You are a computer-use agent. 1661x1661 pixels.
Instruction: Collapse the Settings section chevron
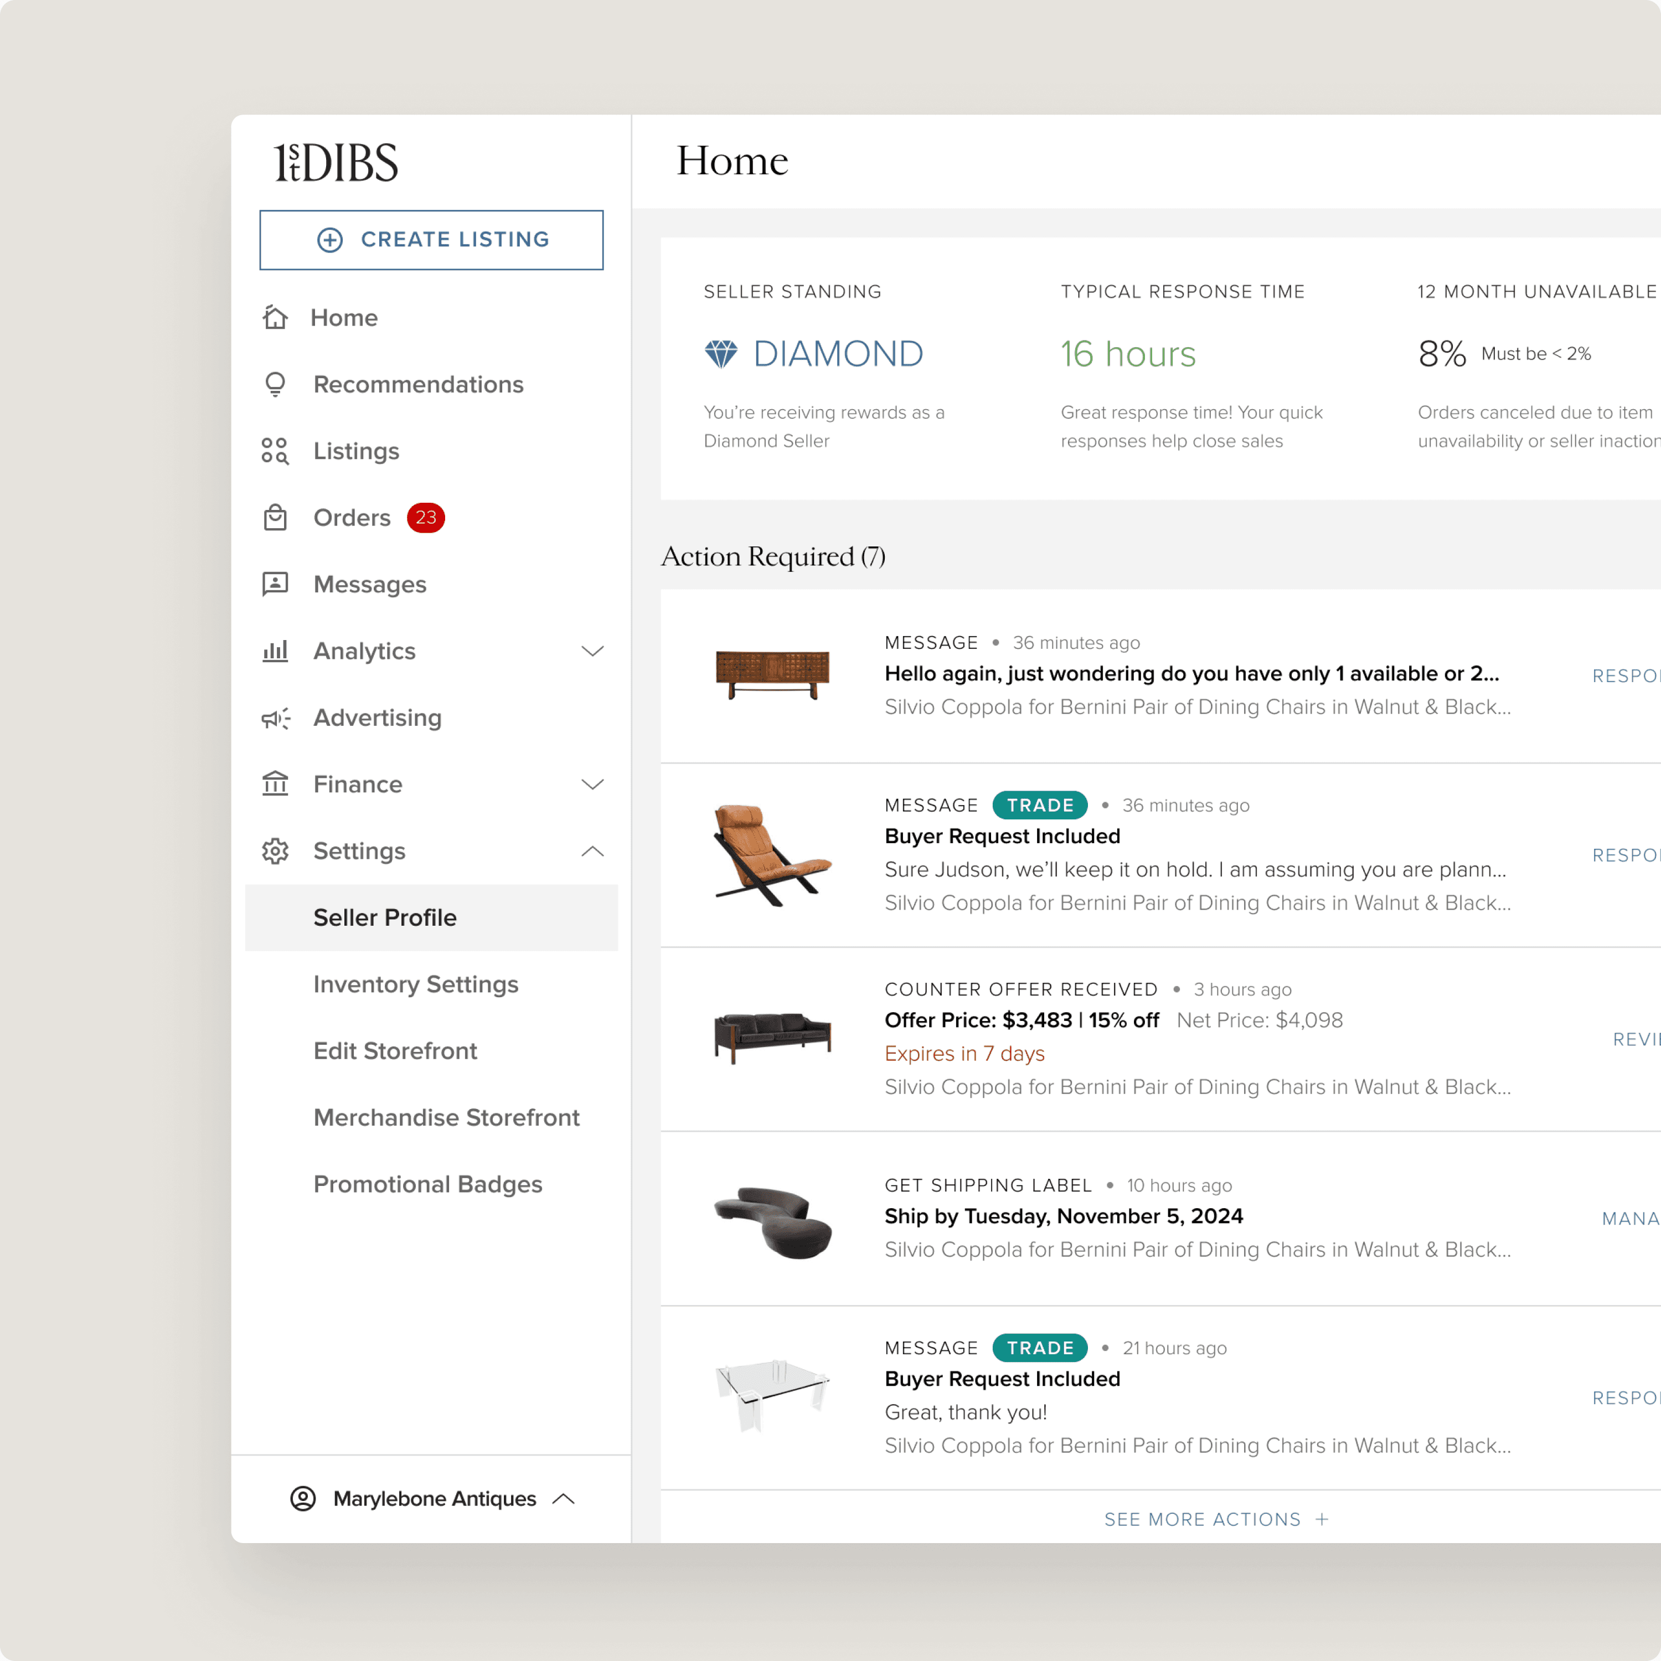pyautogui.click(x=592, y=850)
